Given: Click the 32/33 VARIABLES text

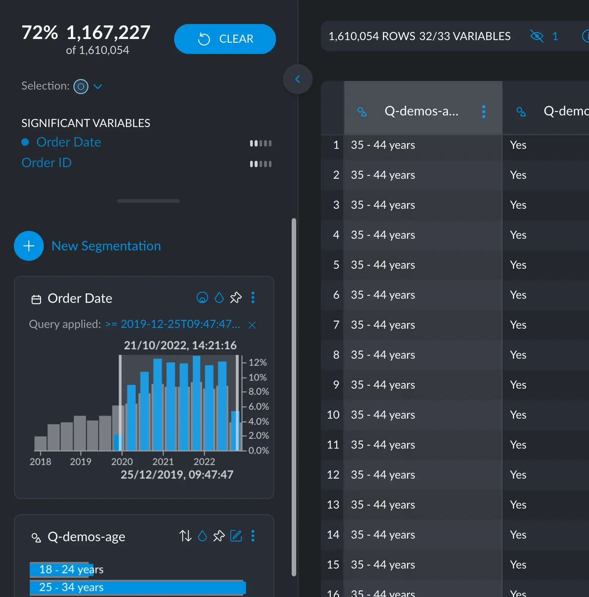Looking at the screenshot, I should (x=465, y=36).
